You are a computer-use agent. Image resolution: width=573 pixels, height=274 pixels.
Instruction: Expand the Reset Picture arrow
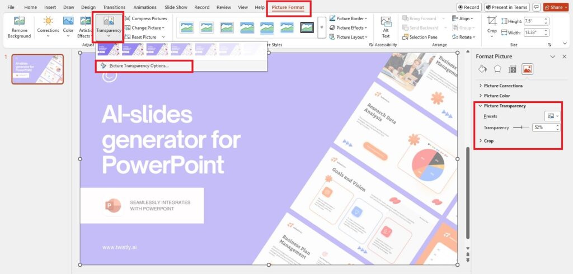coord(163,37)
